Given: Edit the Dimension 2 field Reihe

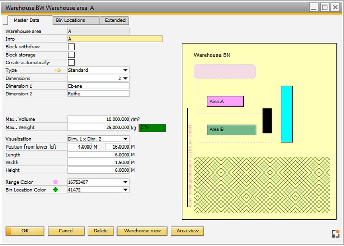Looking at the screenshot, I should coord(99,94).
